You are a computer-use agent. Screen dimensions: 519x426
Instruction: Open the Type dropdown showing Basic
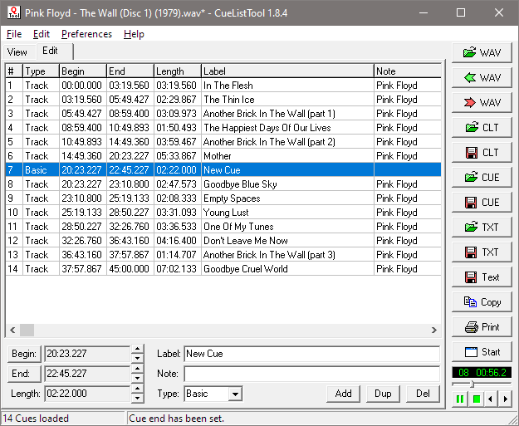(235, 394)
